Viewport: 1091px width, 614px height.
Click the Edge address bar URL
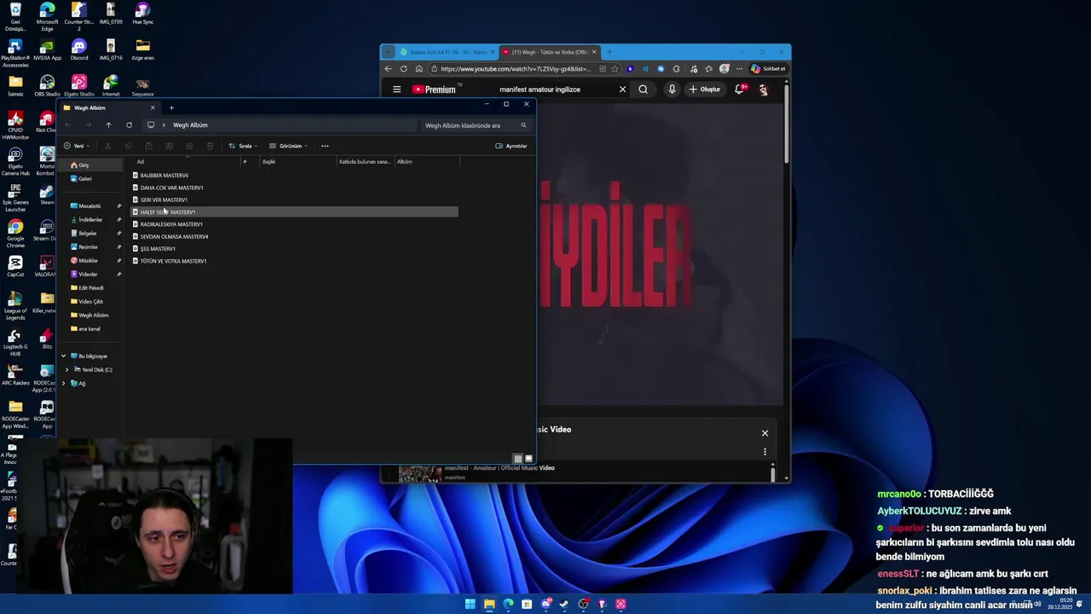click(514, 69)
